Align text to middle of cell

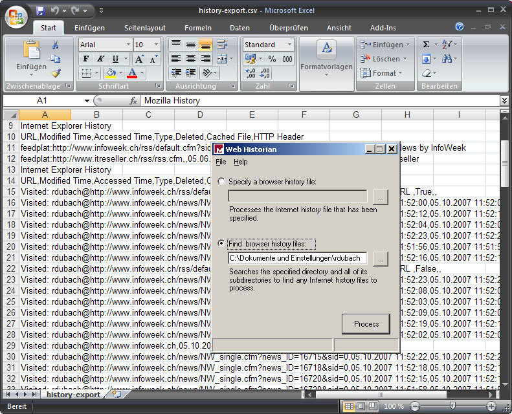pos(191,45)
